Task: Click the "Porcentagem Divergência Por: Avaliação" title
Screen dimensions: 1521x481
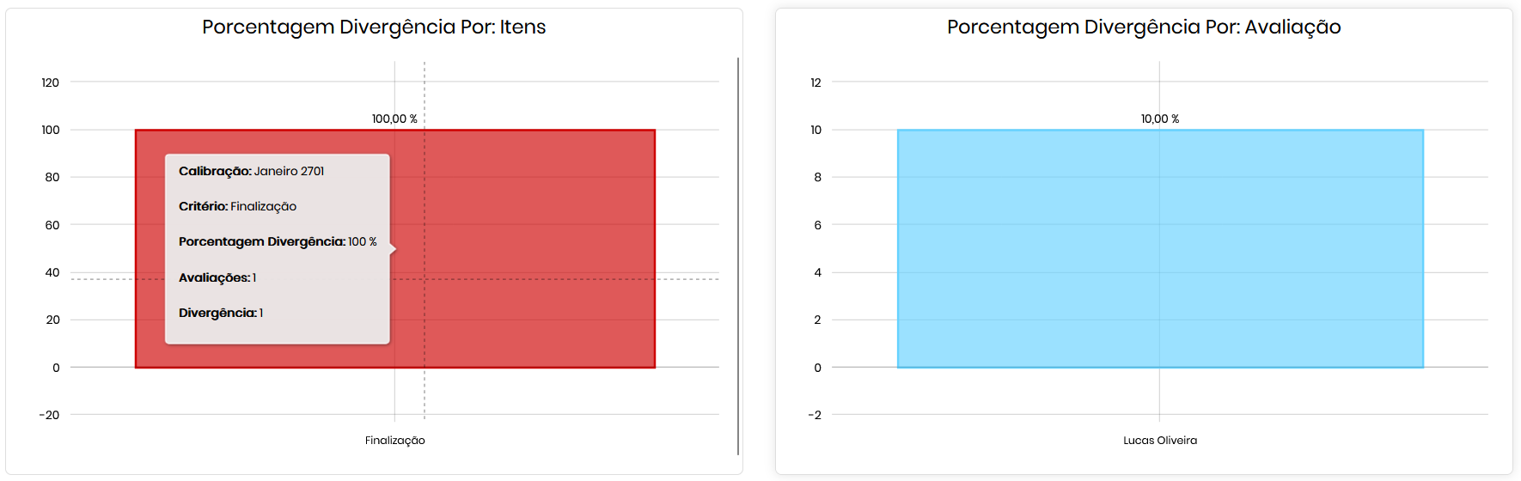Action: [x=1143, y=27]
